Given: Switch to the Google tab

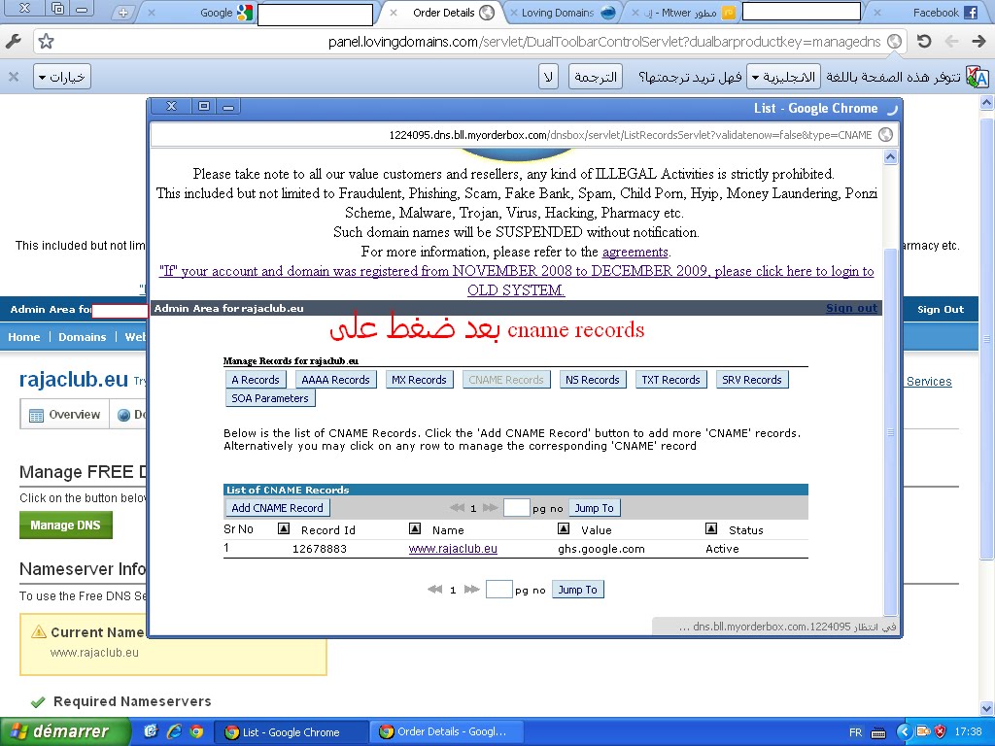Looking at the screenshot, I should [x=198, y=12].
